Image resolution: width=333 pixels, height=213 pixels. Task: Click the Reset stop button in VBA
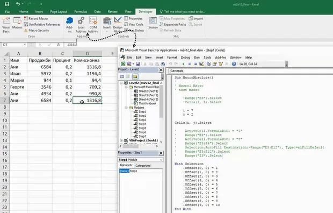[195, 64]
